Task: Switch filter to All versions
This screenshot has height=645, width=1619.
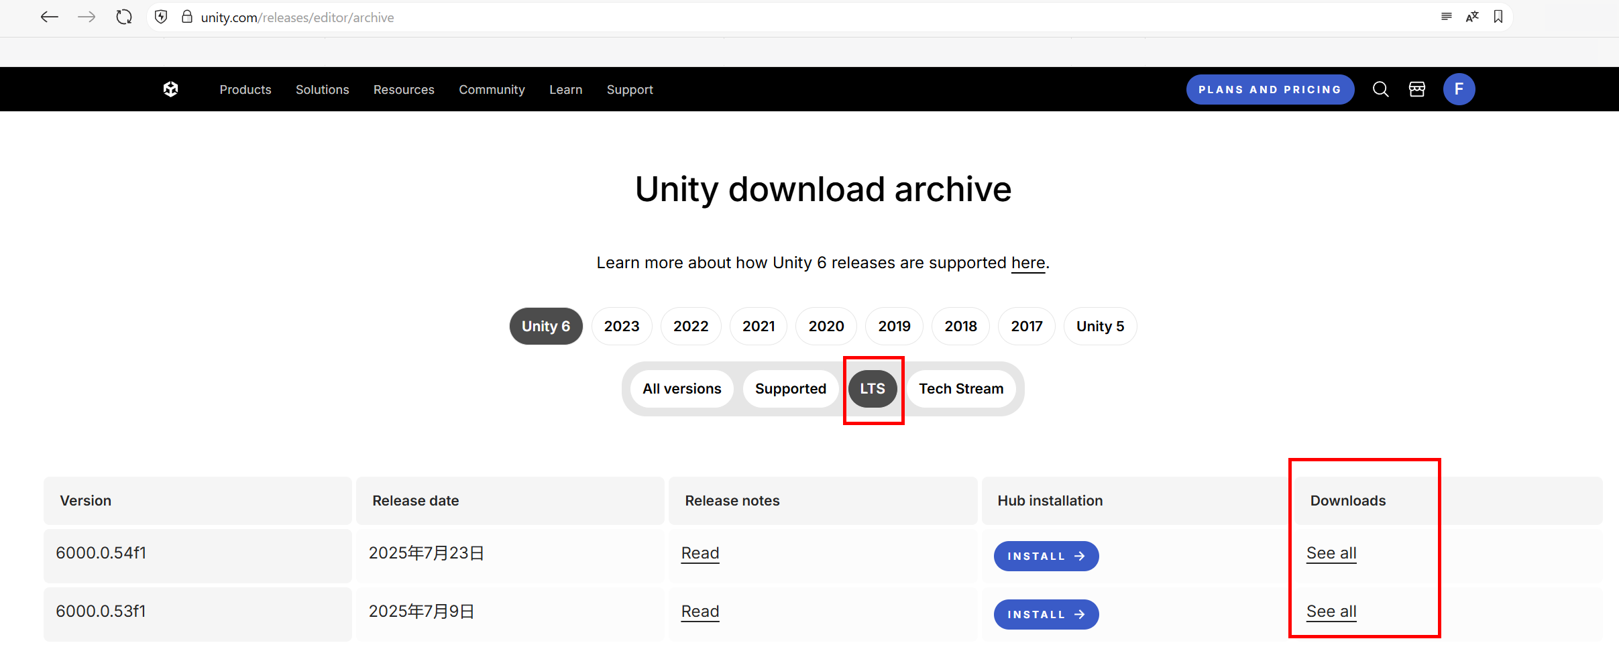Action: [x=682, y=389]
